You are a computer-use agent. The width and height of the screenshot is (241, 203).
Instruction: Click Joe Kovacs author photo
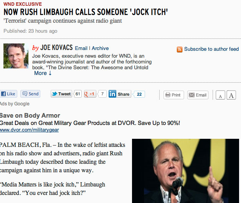pyautogui.click(x=16, y=56)
